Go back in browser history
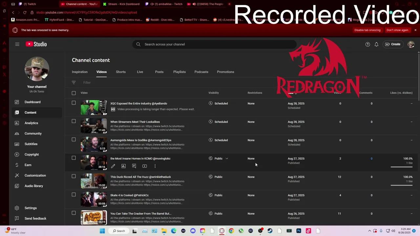This screenshot has width=420, height=236. (x=13, y=12)
